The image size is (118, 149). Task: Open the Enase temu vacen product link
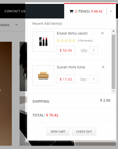[x=72, y=33]
